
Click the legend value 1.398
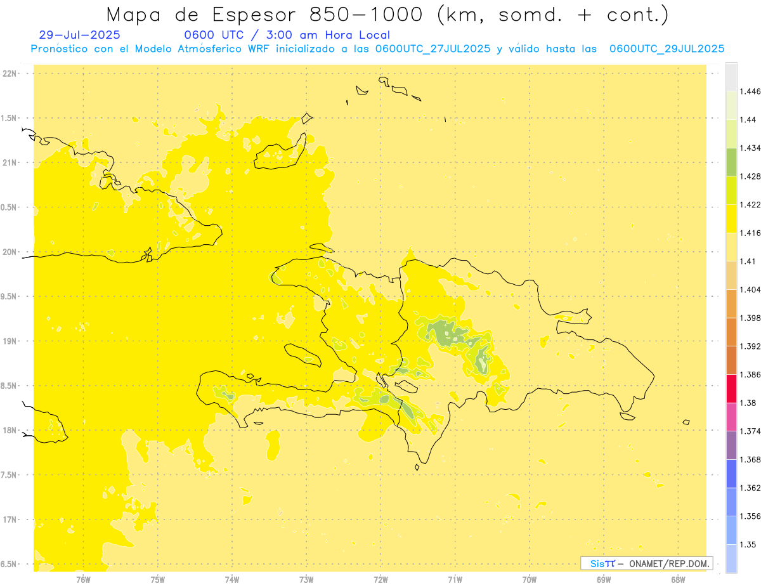tap(750, 318)
